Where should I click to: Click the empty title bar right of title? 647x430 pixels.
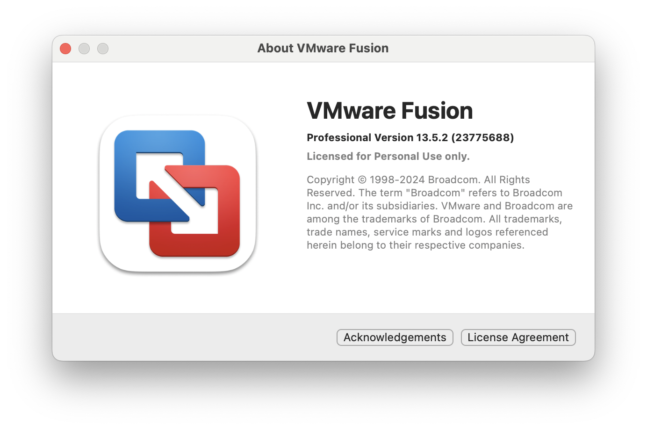coord(491,49)
